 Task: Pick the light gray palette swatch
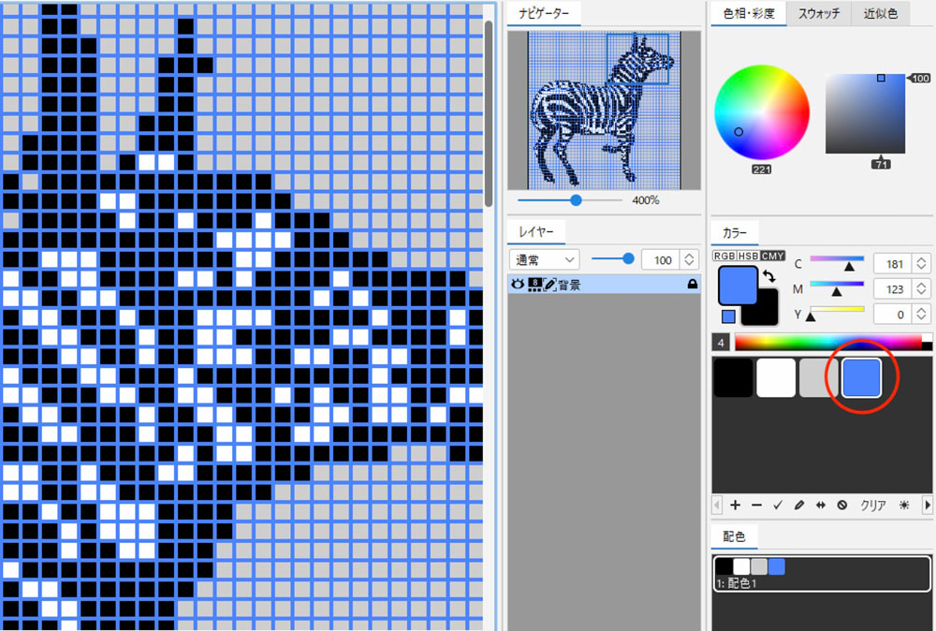point(818,378)
